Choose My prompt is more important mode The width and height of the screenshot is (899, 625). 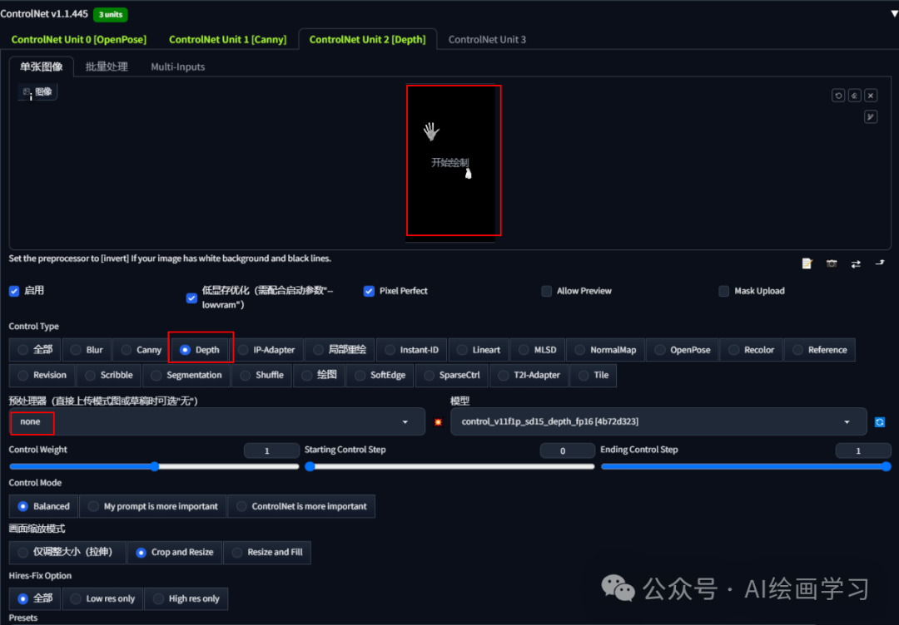(153, 506)
